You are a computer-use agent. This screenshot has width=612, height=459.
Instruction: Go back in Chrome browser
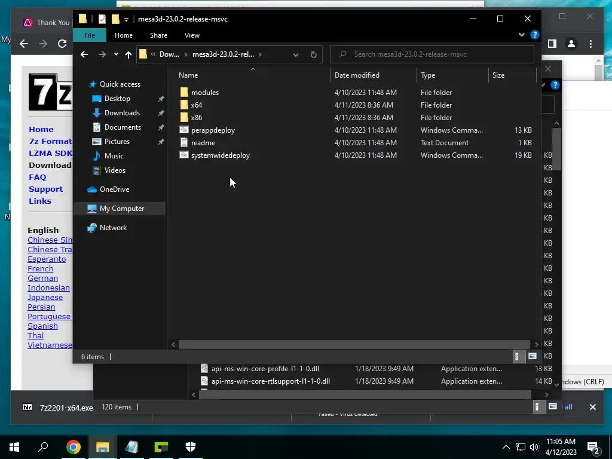(x=24, y=44)
